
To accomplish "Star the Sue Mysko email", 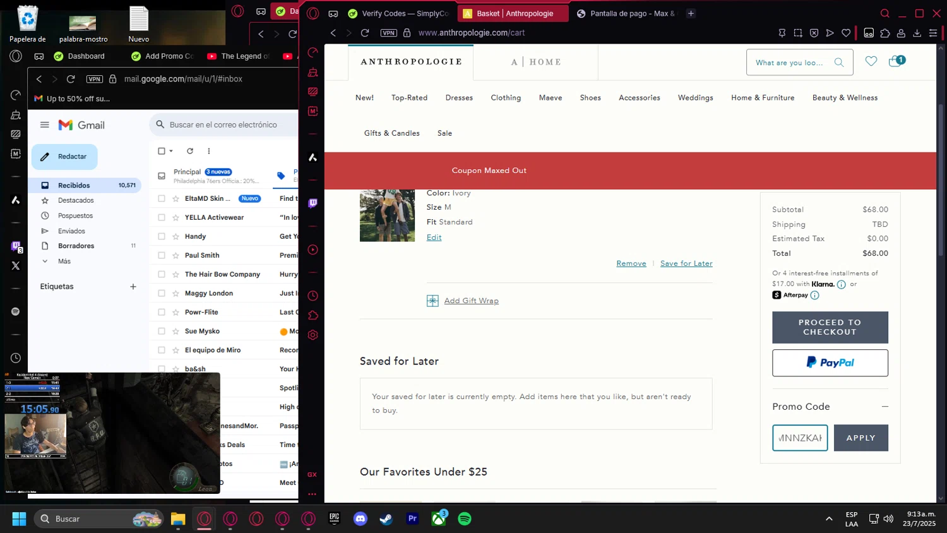I will [176, 331].
